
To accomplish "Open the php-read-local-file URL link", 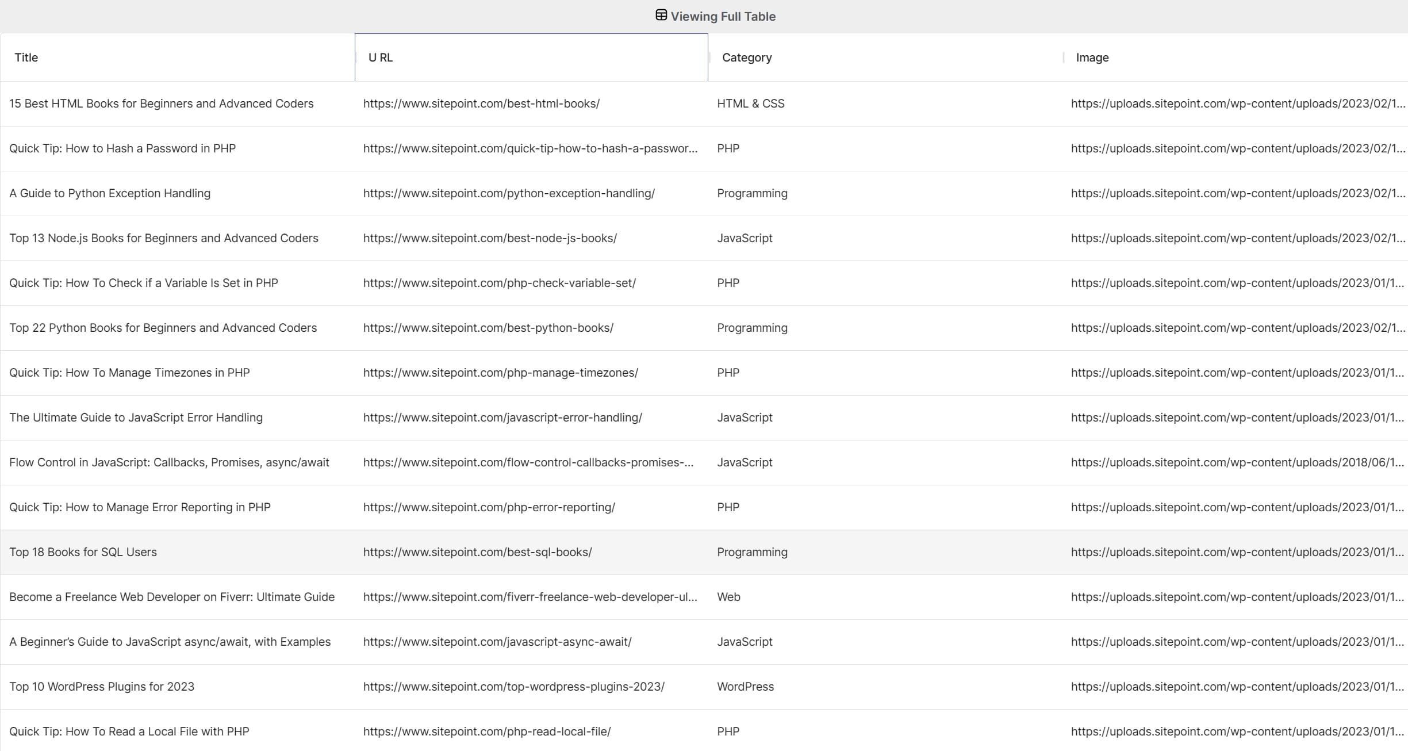I will [x=486, y=731].
